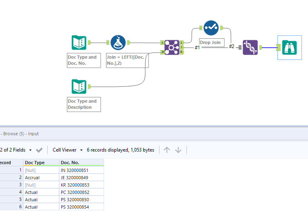308x220 pixels.
Task: Click the 6 records displayed status text
Action: point(120,150)
